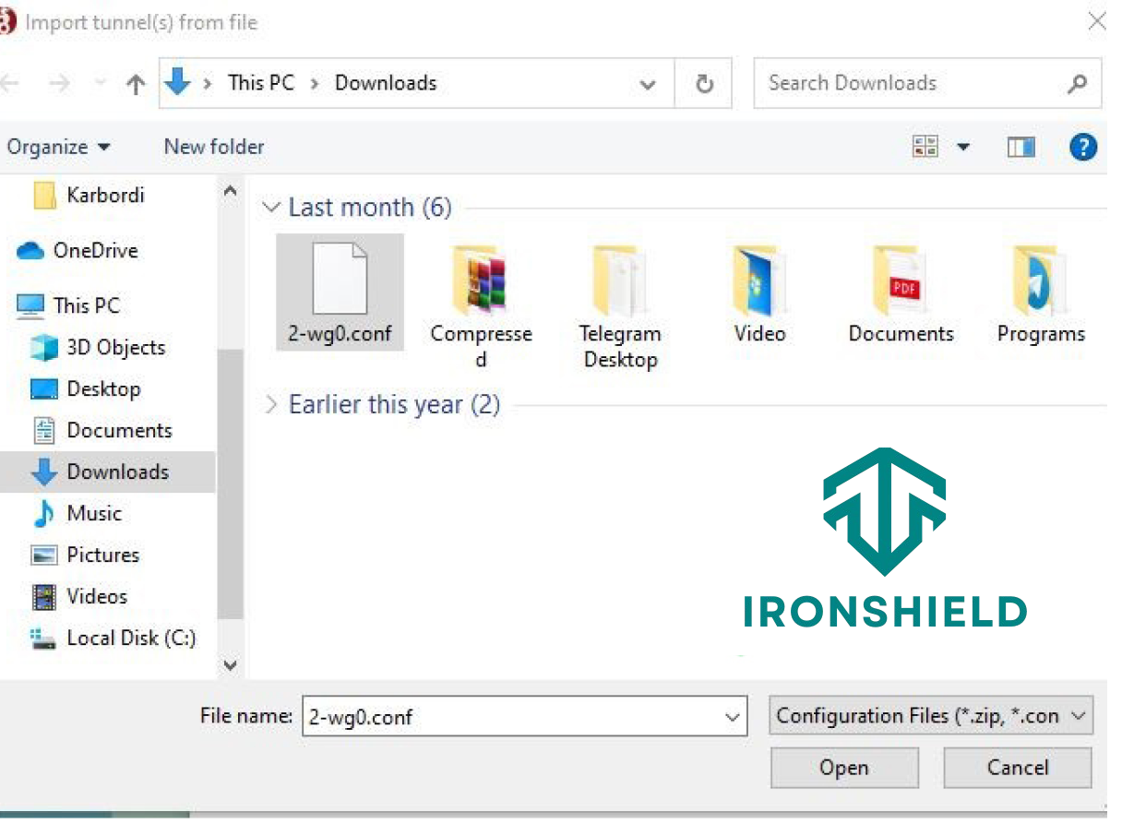The image size is (1122, 836).
Task: Open the address bar history dropdown
Action: coord(648,84)
